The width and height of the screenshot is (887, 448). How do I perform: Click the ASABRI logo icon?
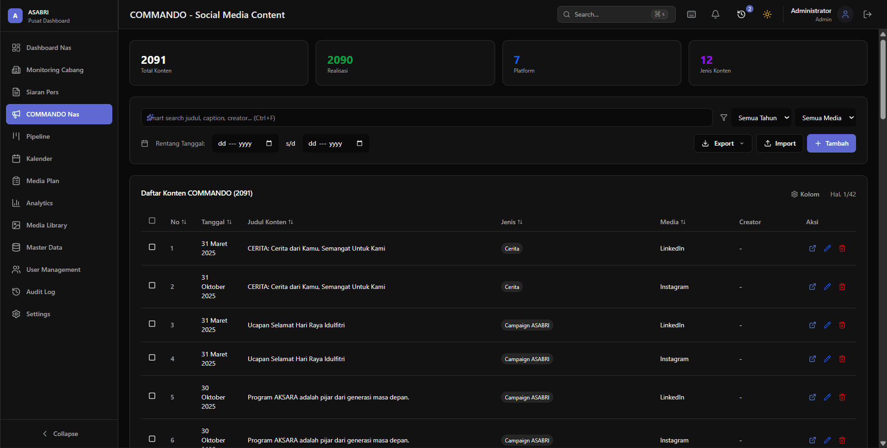point(15,16)
